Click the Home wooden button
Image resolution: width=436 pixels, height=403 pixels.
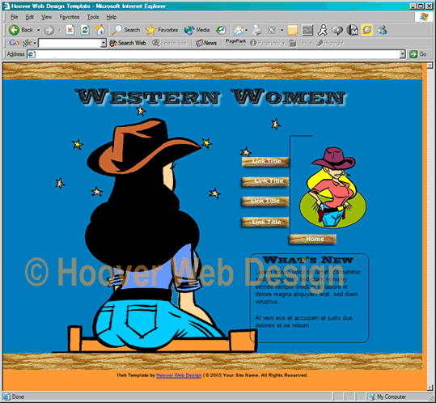(313, 239)
